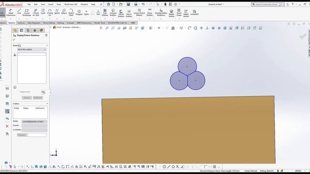Activate Convert Entities tool
The height and width of the screenshot is (174, 310).
coord(113,13)
